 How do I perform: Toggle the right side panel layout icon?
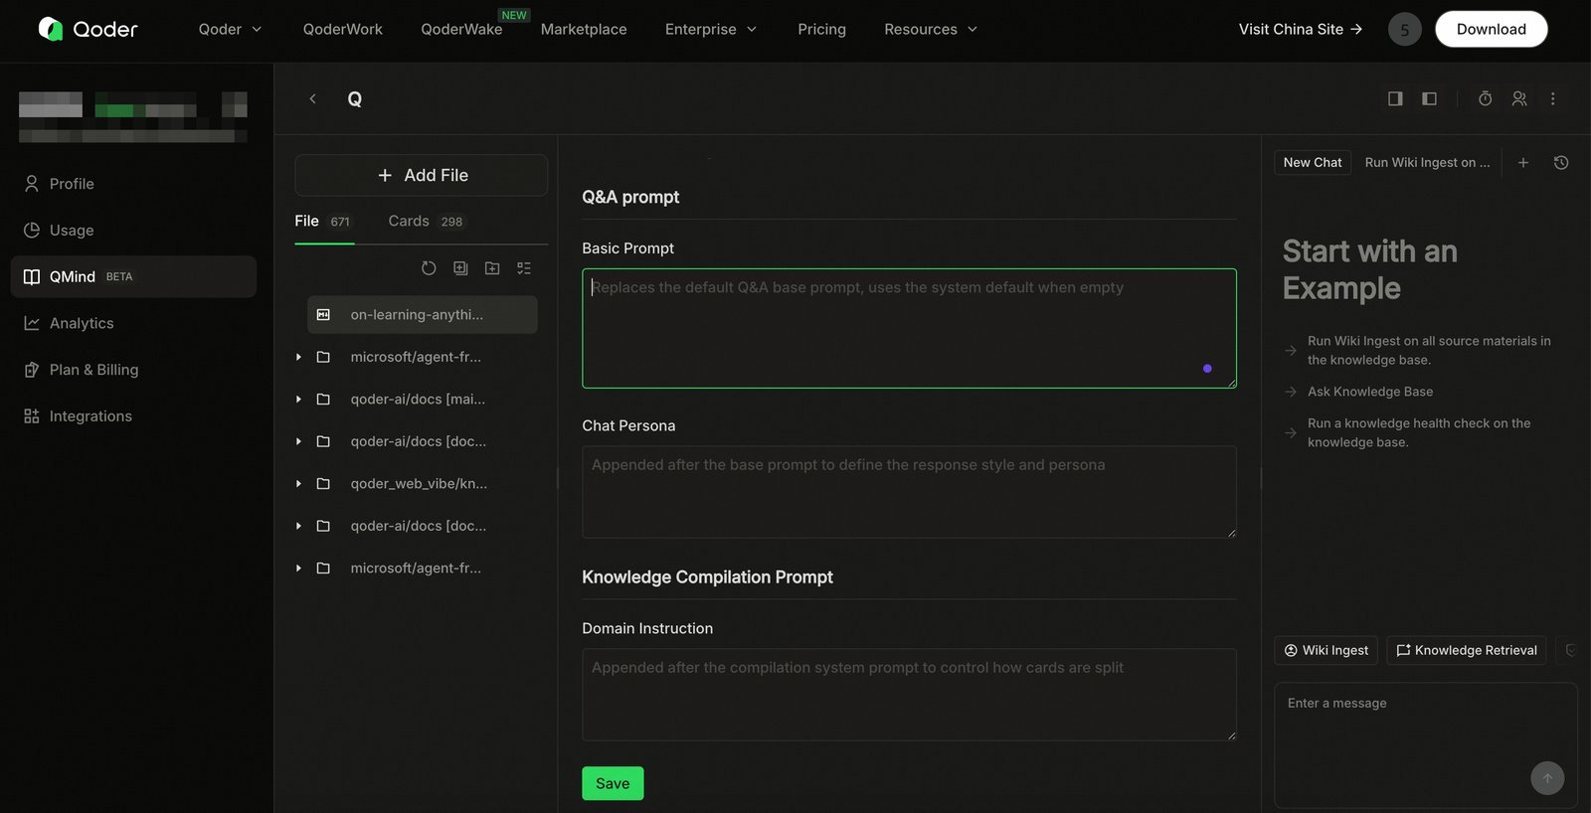click(x=1395, y=98)
